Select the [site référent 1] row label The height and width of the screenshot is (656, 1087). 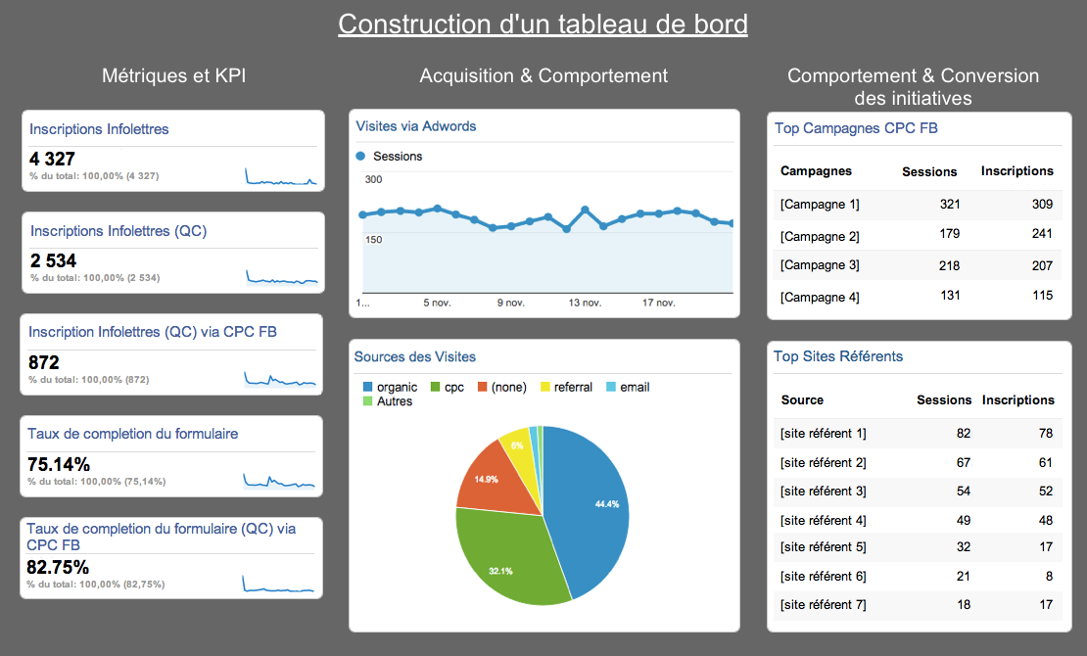point(824,434)
